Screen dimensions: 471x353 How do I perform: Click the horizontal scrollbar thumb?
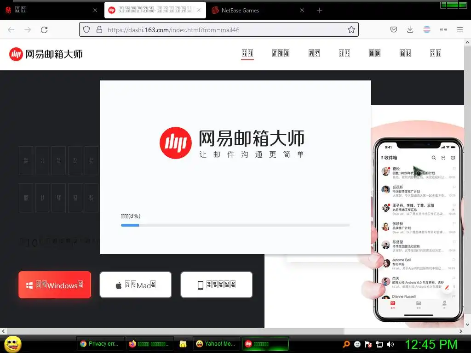coord(175,331)
